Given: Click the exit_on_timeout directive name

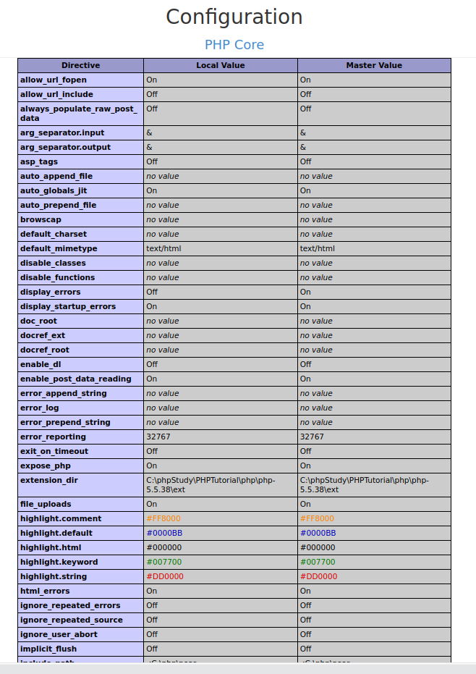Looking at the screenshot, I should (x=54, y=451).
